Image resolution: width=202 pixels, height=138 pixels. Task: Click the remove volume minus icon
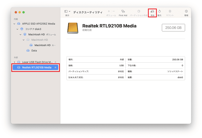coord(114,11)
